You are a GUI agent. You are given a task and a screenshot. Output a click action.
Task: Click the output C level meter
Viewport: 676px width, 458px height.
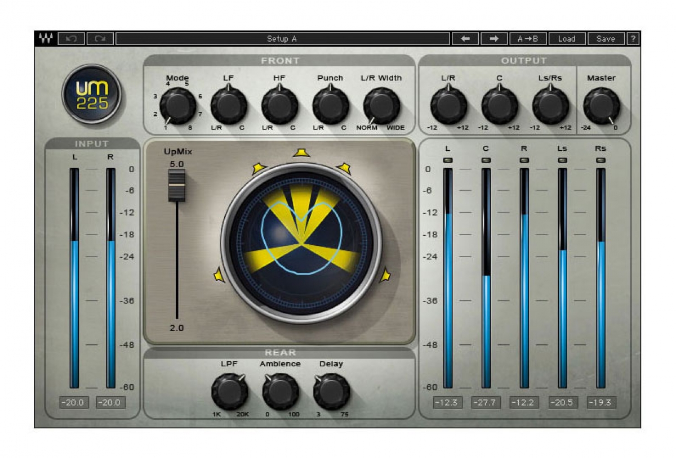[x=486, y=278]
